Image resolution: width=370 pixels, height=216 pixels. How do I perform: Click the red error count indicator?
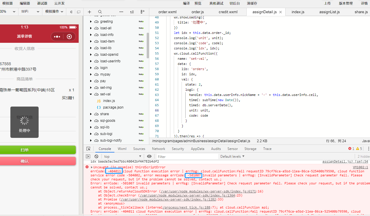[x=351, y=149]
